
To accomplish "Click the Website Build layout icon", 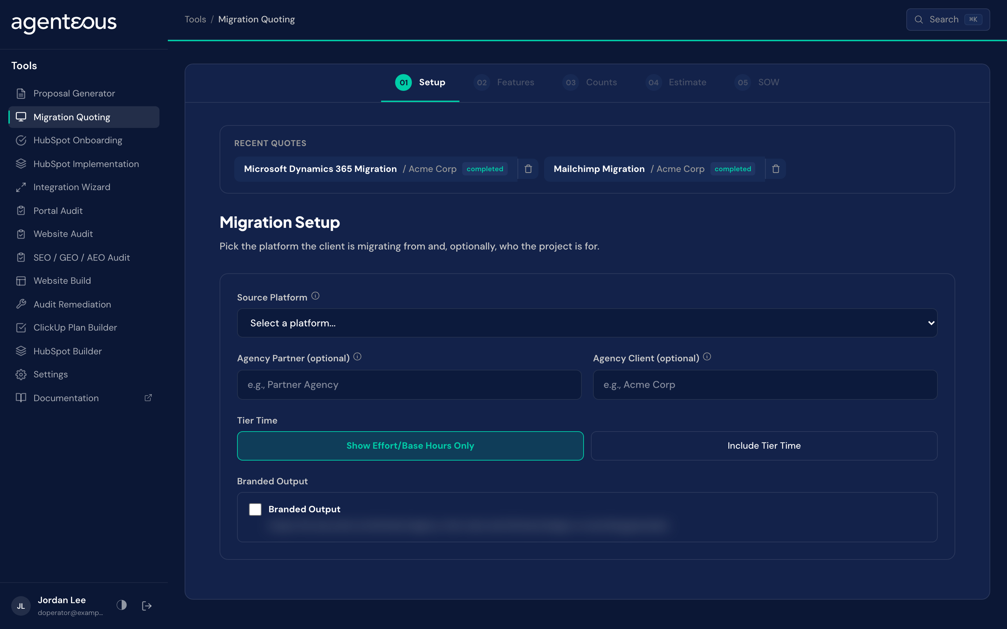I will coord(21,281).
